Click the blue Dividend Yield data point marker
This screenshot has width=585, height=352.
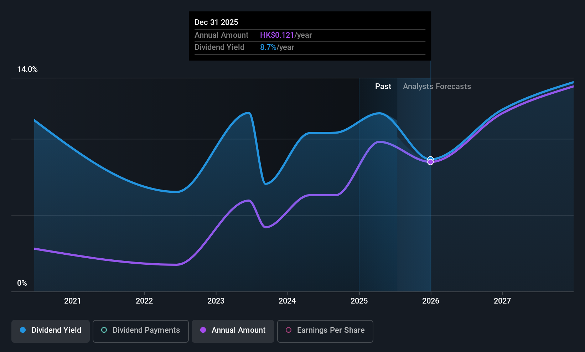(430, 159)
